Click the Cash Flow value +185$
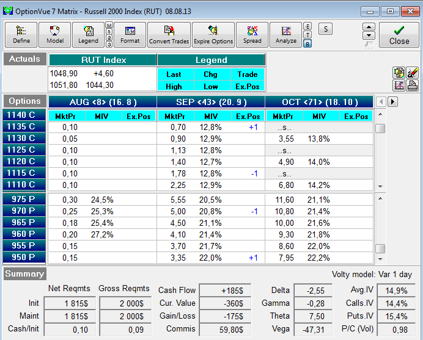 (226, 291)
